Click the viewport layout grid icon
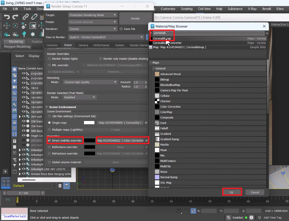This screenshot has height=221, width=289. coord(6,183)
